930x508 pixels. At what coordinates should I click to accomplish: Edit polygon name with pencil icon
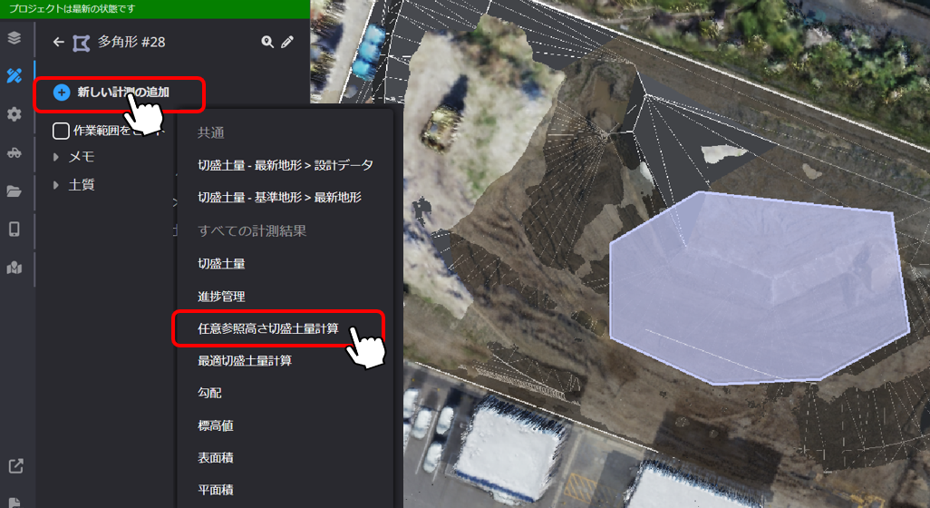[287, 42]
